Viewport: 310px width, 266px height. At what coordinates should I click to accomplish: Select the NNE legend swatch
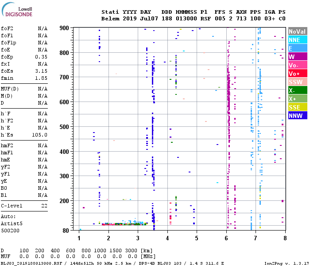coord(298,40)
